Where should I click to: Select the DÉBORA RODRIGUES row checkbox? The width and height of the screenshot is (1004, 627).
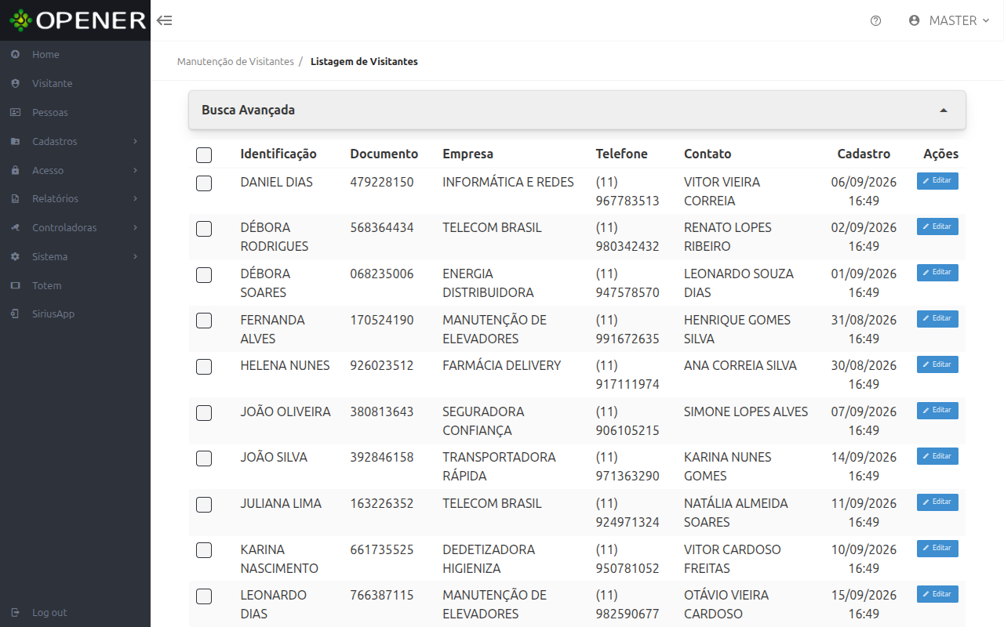point(204,229)
